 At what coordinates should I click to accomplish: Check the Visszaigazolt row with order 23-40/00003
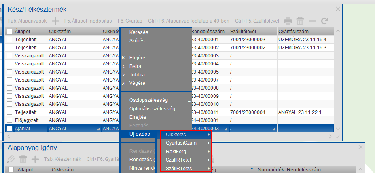(x=9, y=56)
